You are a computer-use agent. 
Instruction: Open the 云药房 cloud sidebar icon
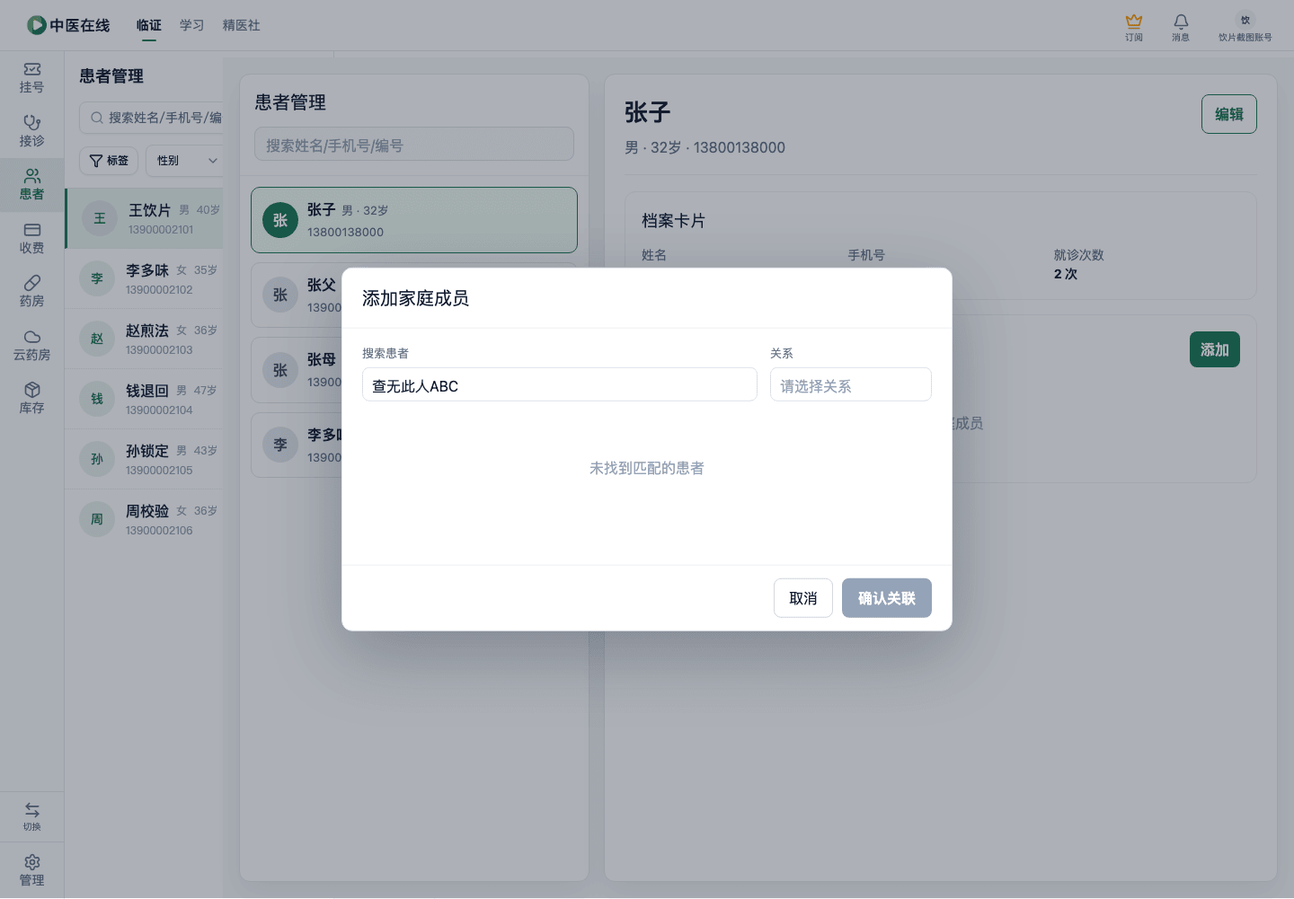coord(31,345)
